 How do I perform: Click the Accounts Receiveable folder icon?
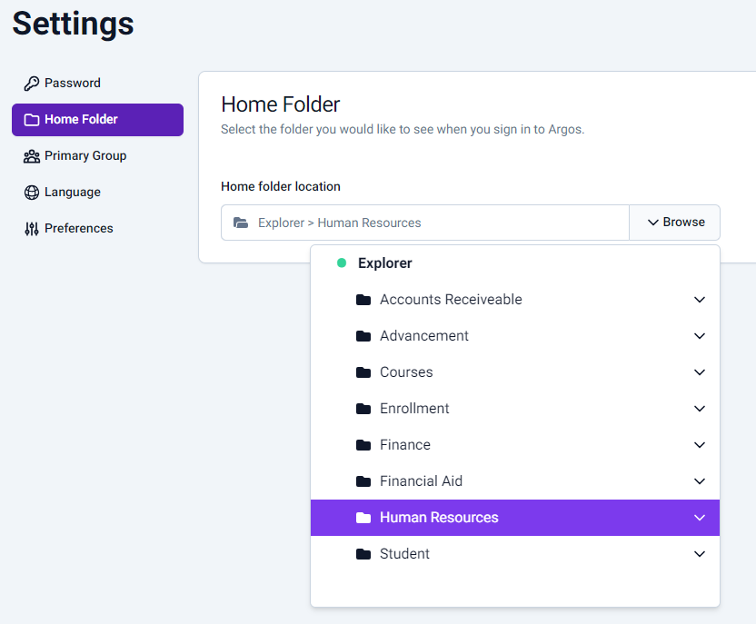[363, 300]
